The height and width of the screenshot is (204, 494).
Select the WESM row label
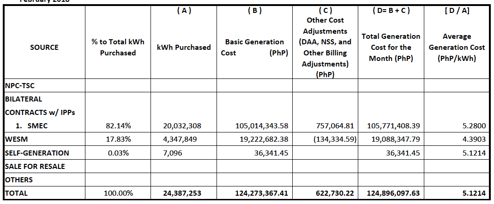pyautogui.click(x=15, y=139)
